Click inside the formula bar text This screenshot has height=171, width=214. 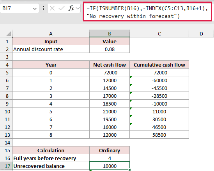147,12
